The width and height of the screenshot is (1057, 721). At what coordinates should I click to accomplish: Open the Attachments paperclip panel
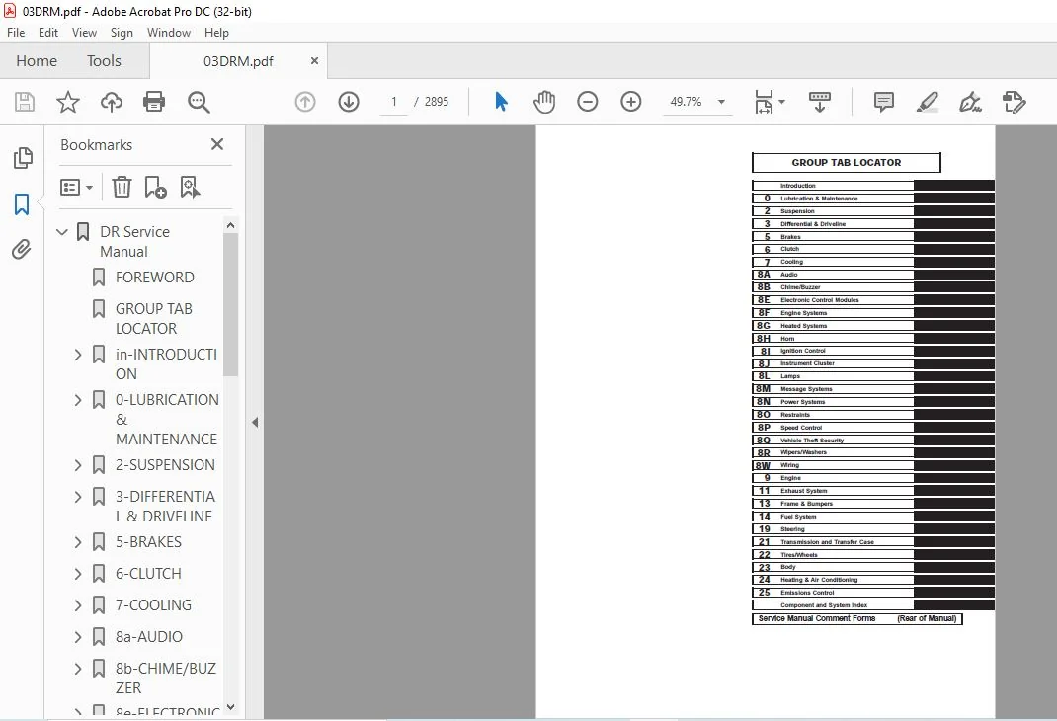(x=22, y=249)
